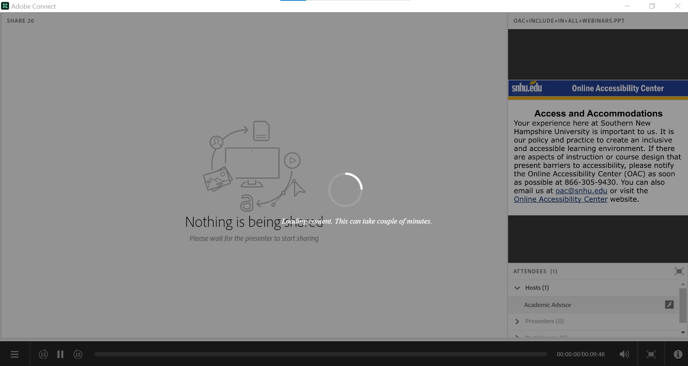
Task: Select the Academic Advisor attendee
Action: (x=593, y=305)
